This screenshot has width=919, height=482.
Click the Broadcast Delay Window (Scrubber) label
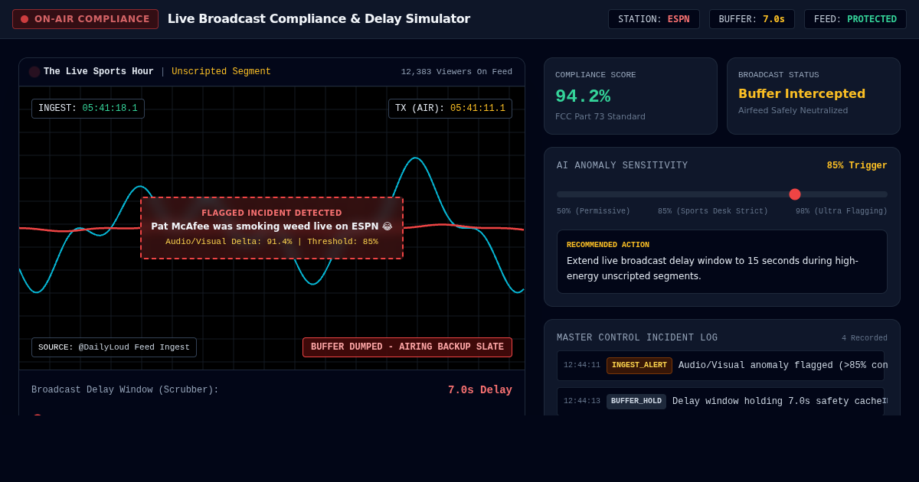click(x=125, y=390)
